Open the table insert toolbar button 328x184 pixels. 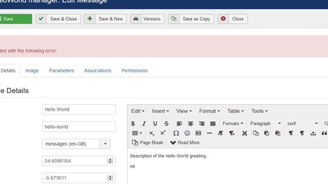[x=137, y=133]
